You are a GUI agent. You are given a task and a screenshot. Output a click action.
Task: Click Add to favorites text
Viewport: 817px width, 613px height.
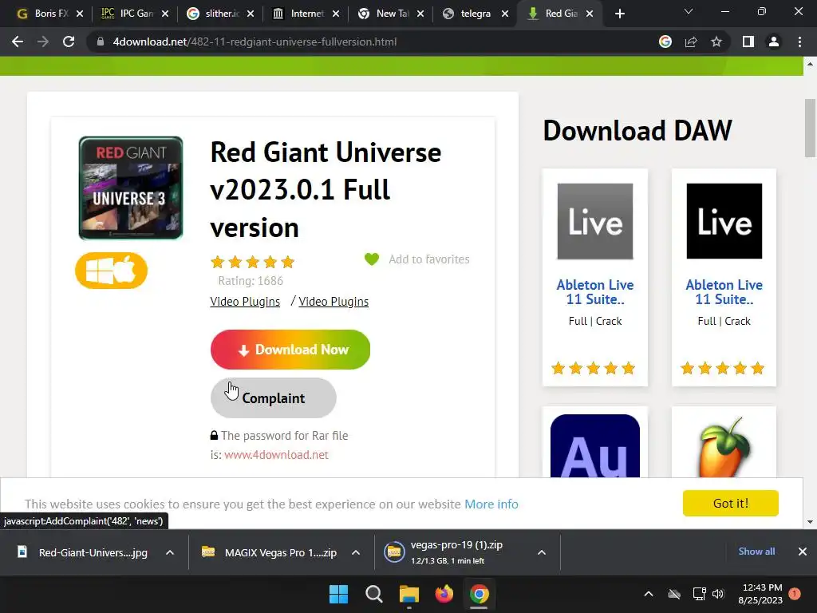428,259
